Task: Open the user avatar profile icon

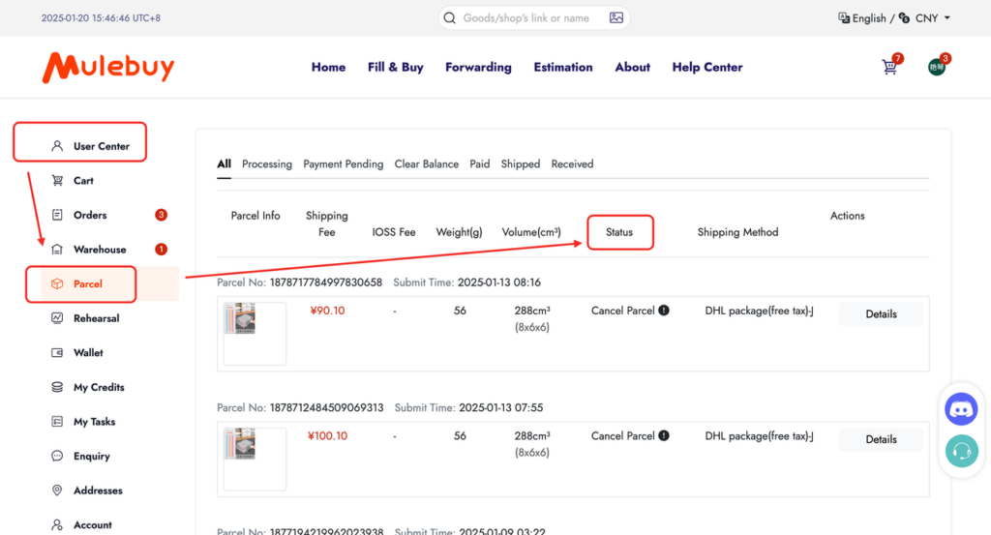Action: (x=937, y=67)
